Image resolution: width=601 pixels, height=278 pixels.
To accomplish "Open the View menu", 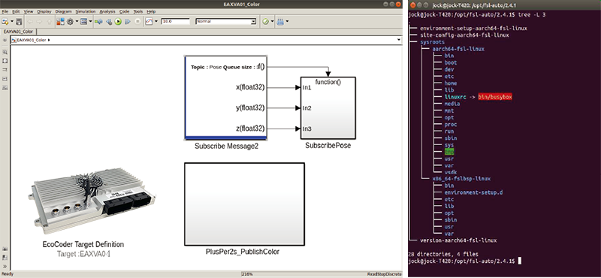I will point(29,11).
